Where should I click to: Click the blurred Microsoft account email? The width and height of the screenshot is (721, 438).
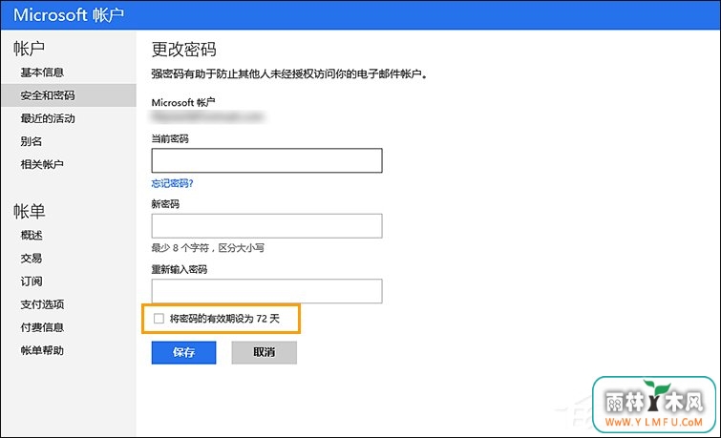208,117
